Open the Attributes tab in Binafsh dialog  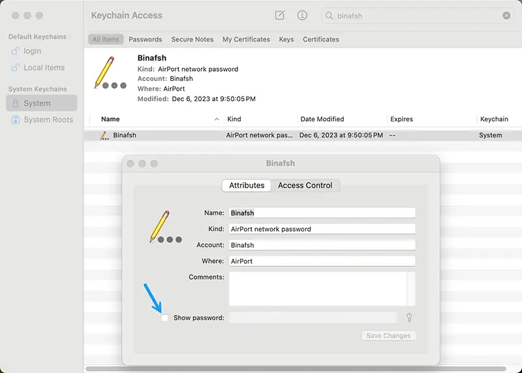coord(247,185)
